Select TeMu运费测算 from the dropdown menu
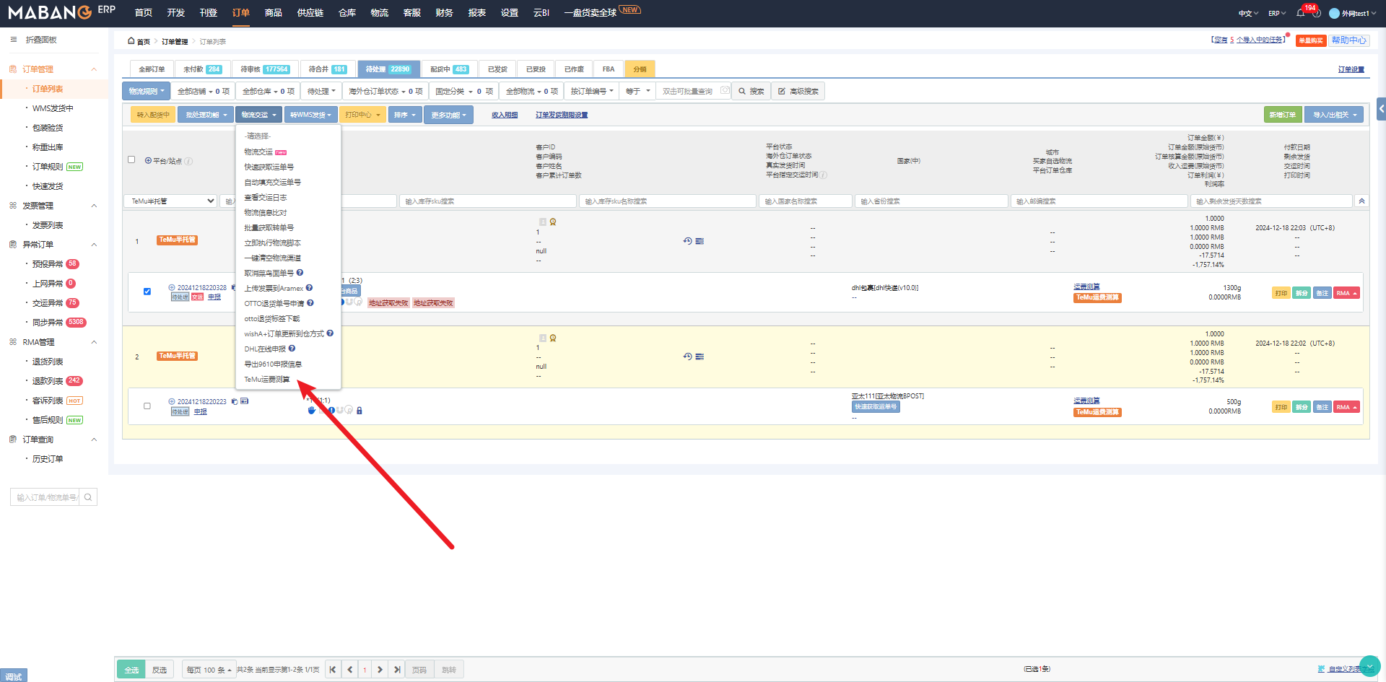 [x=267, y=380]
